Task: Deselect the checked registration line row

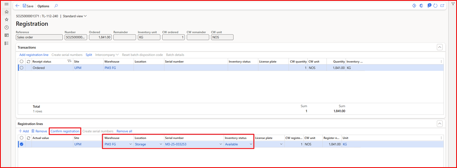Action: click(x=21, y=144)
